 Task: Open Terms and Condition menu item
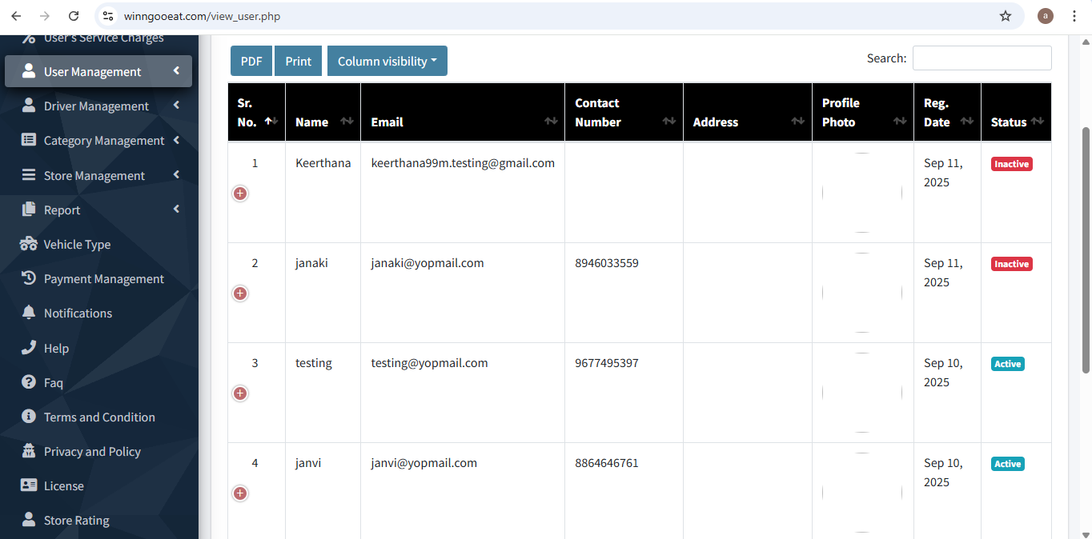tap(99, 417)
